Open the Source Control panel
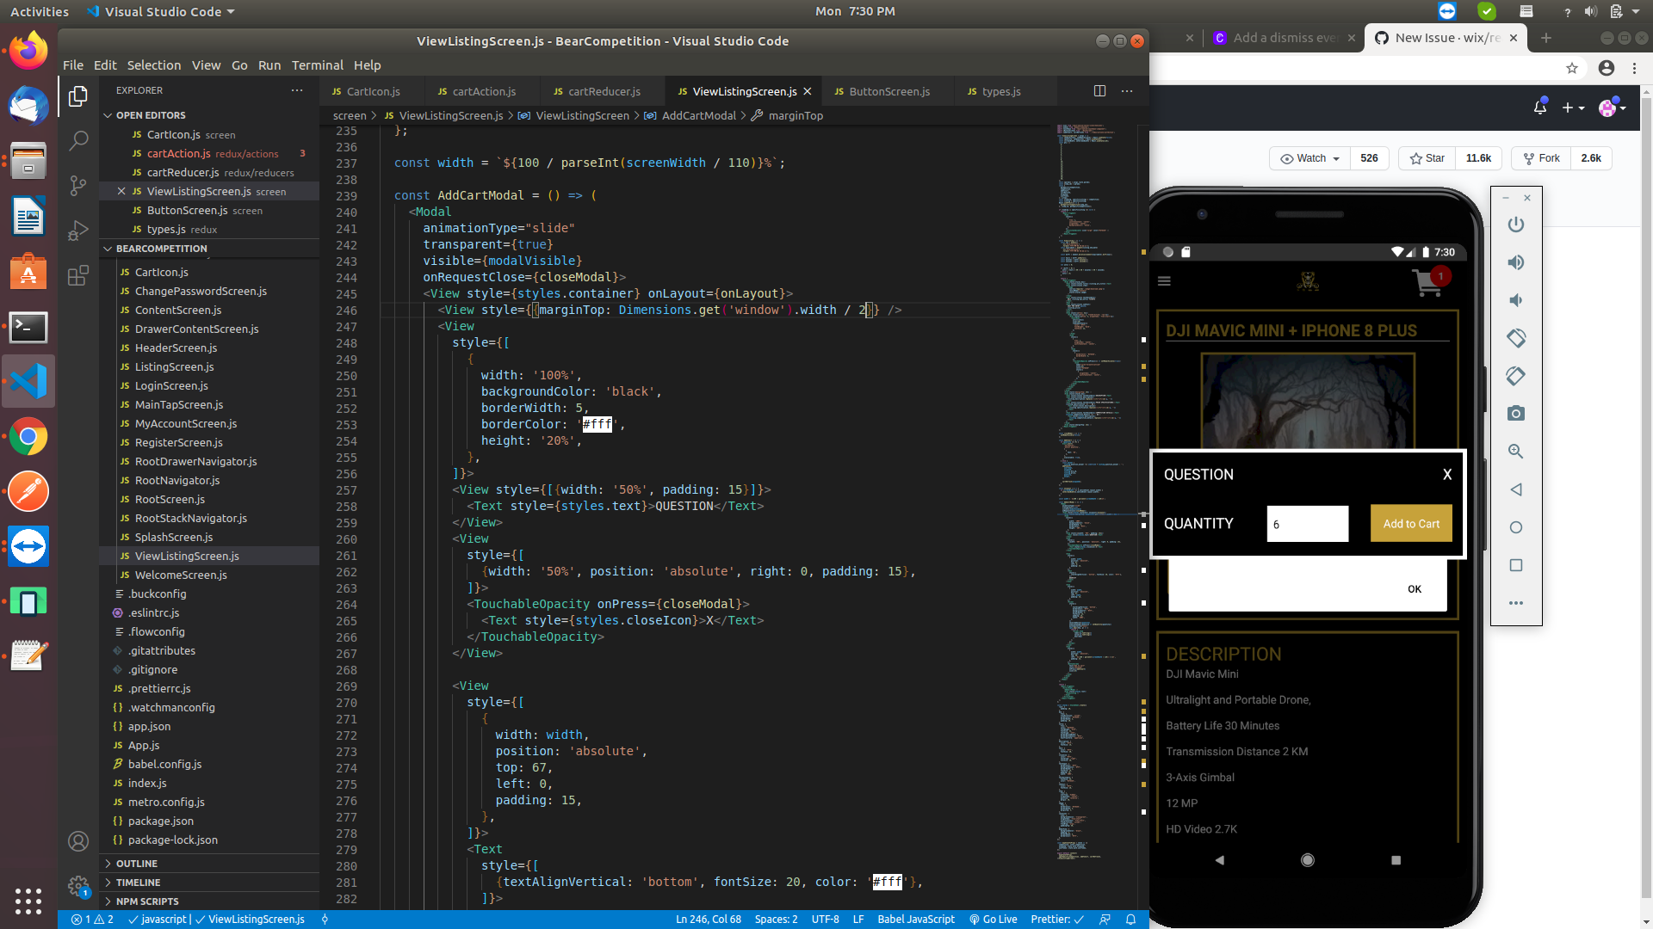Image resolution: width=1653 pixels, height=929 pixels. point(78,185)
